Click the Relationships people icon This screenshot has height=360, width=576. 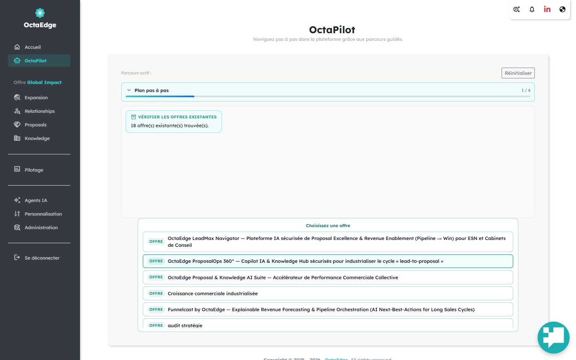pyautogui.click(x=17, y=111)
